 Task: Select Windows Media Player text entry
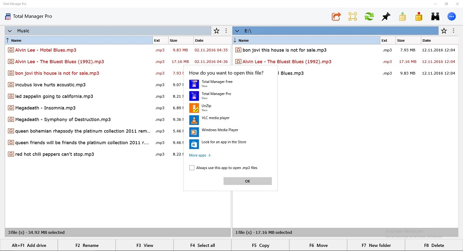[219, 130]
